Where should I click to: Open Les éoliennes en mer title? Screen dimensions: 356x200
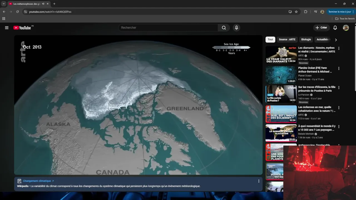coord(317,109)
